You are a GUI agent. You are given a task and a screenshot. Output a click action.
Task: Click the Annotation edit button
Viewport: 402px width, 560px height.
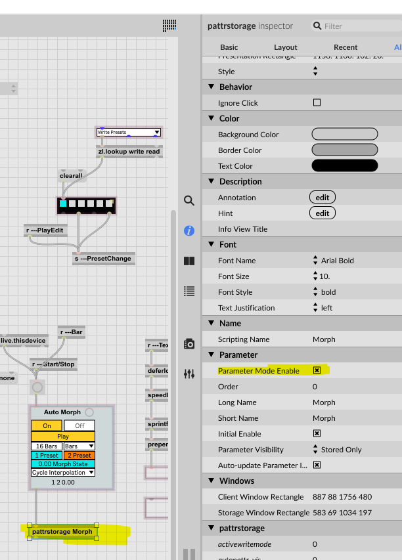tap(322, 197)
